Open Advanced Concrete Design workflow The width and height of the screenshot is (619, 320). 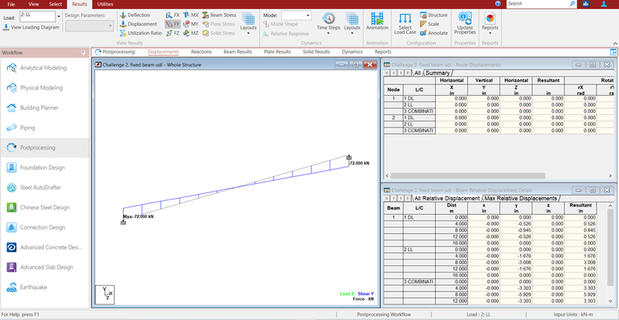coord(45,247)
